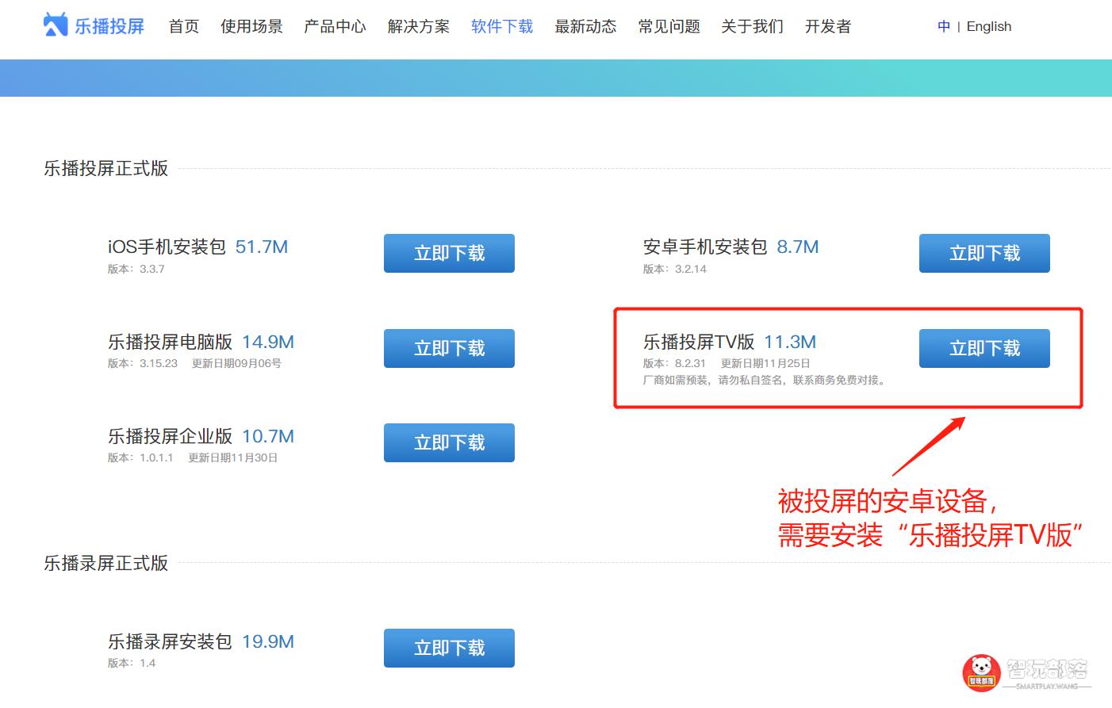Download the iOS手机安装包 with 立即下载
This screenshot has width=1112, height=708.
(x=449, y=253)
